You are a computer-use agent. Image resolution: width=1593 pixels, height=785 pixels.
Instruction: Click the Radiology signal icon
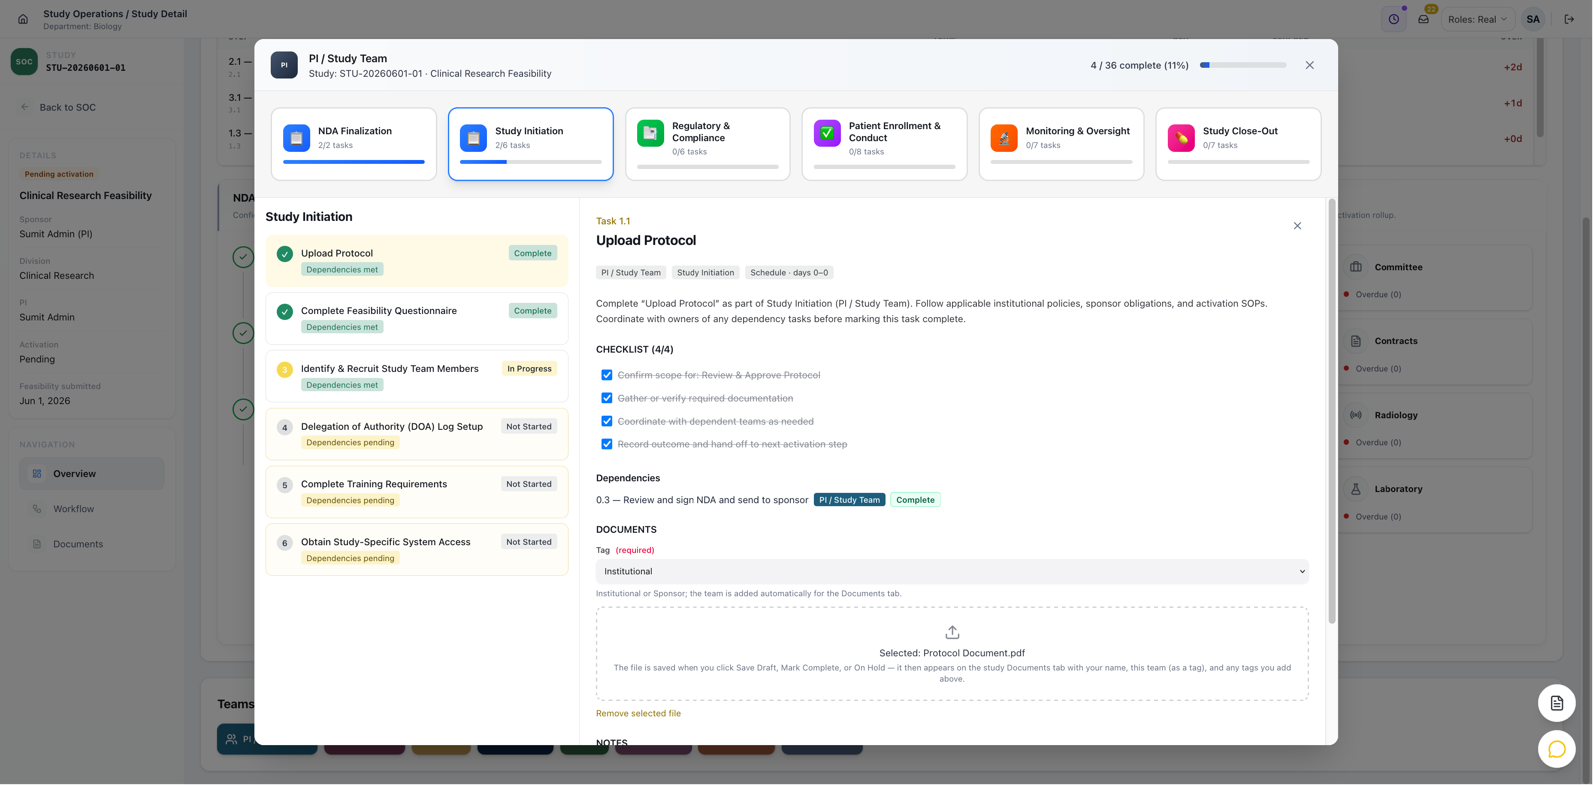[x=1356, y=415]
